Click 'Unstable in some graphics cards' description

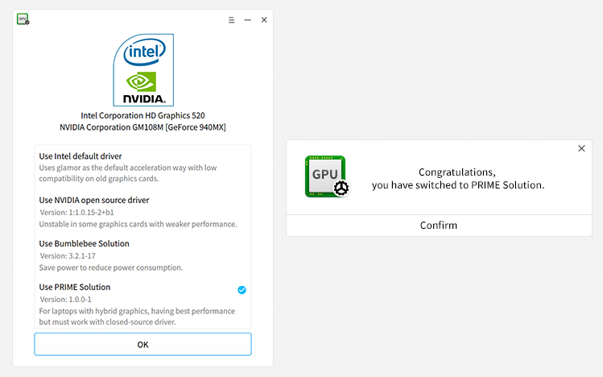(138, 224)
